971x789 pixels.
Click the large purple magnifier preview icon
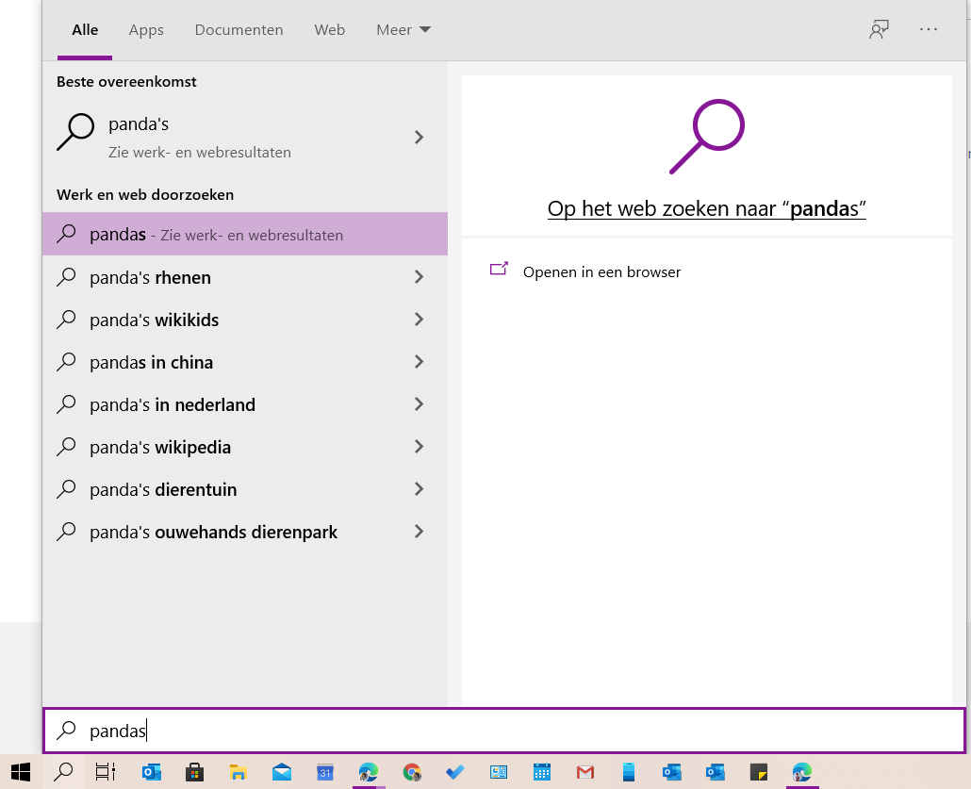point(707,137)
